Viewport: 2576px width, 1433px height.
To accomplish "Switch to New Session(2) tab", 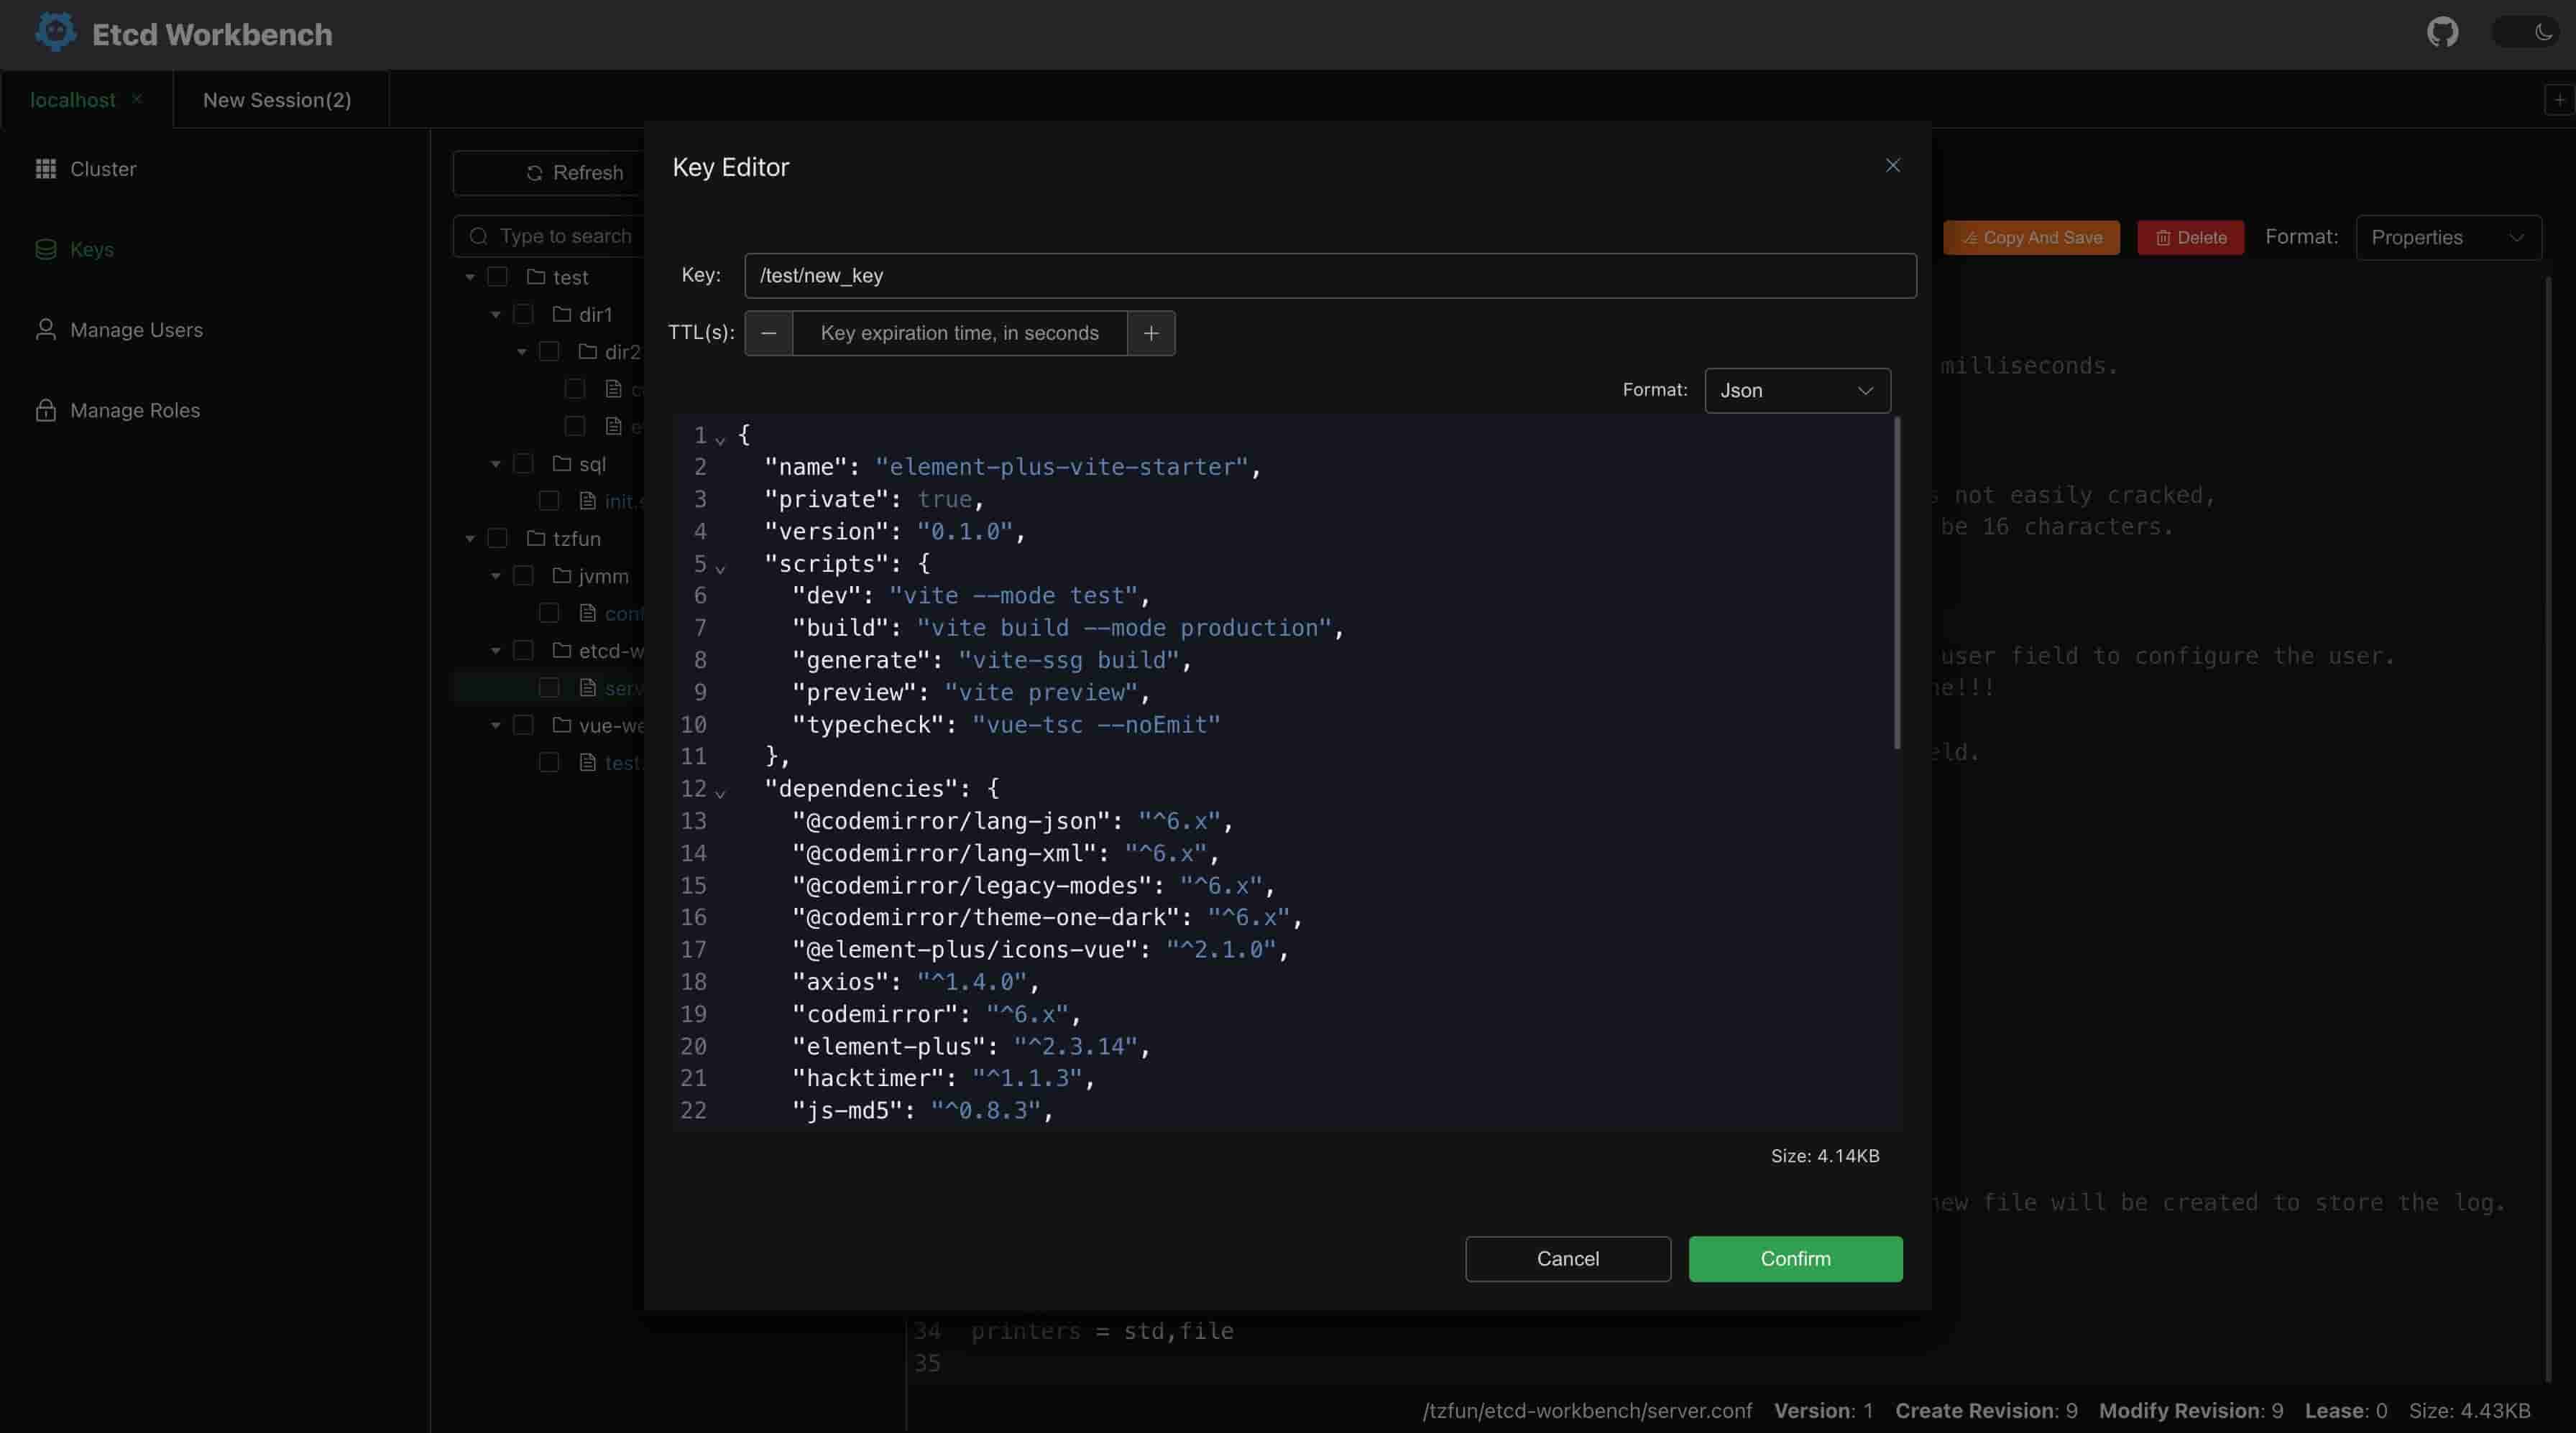I will (277, 100).
